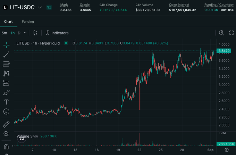Click the TradingView logo watermark button

coord(22,139)
